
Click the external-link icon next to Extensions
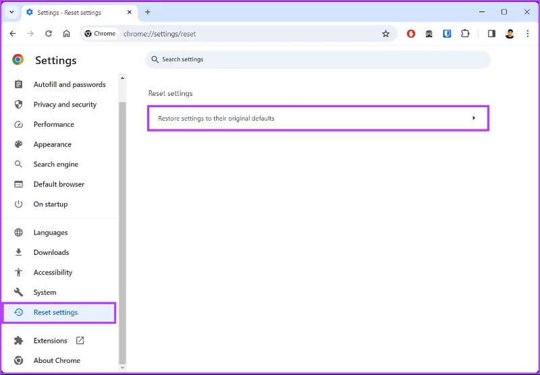80,340
